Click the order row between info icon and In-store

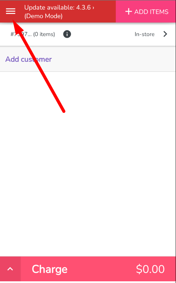coord(103,34)
